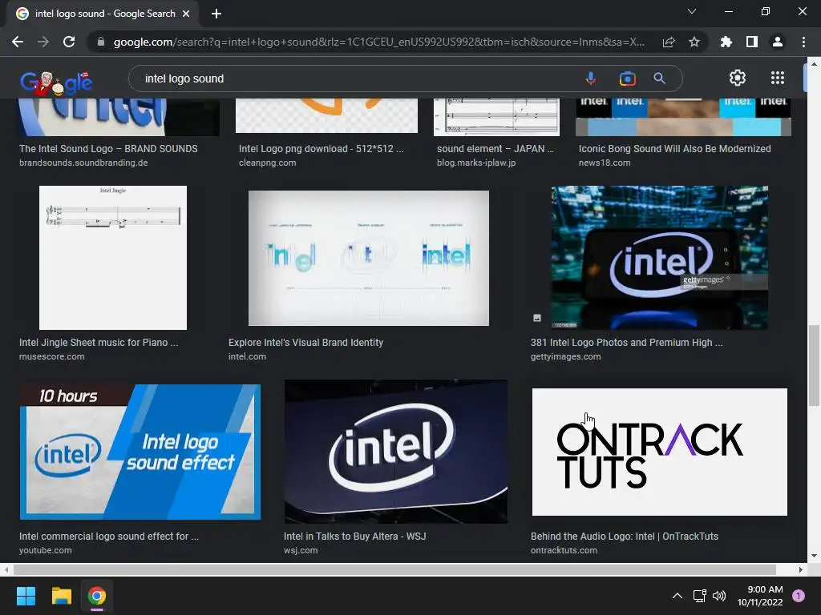Click the horizontal scrollbar right arrow
This screenshot has width=821, height=615.
pos(801,569)
